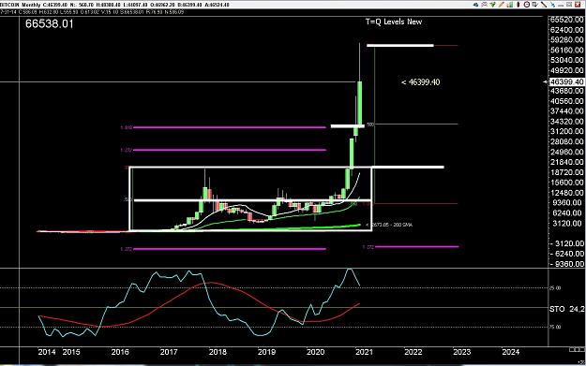This screenshot has width=586, height=366.
Task: Click the 25.00 stochastic level label
Action: pos(555,288)
